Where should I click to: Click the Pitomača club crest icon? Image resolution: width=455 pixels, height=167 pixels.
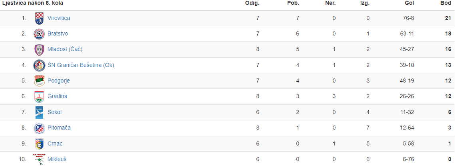[x=39, y=128]
